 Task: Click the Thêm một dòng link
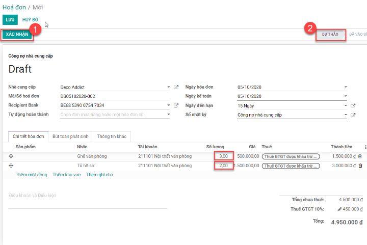[31, 175]
